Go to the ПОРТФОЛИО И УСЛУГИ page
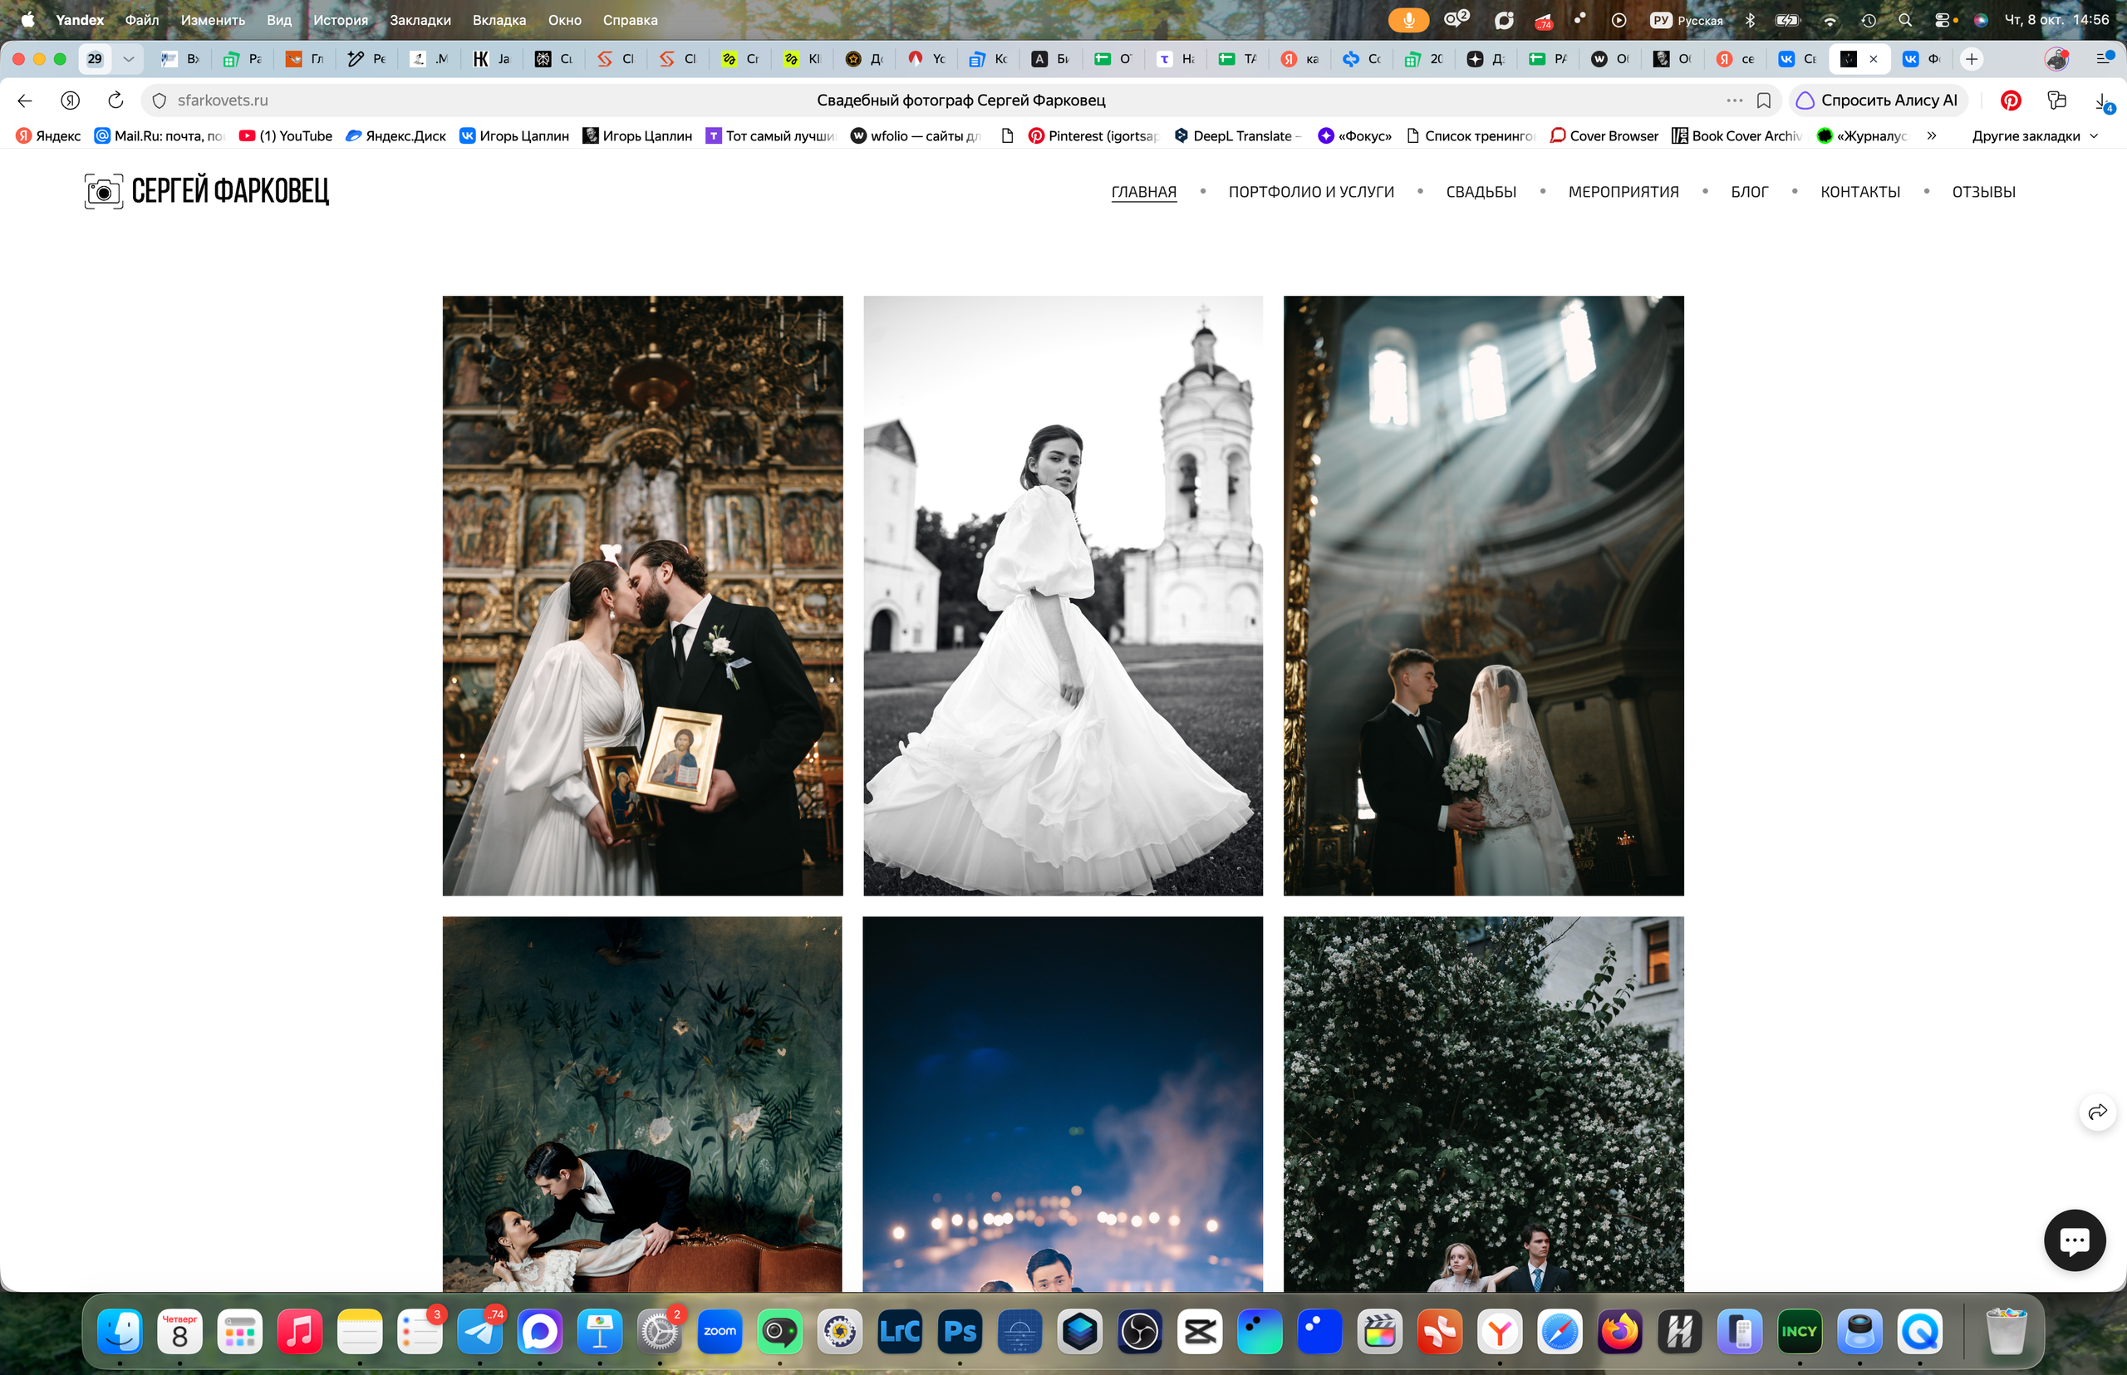Viewport: 2127px width, 1375px height. click(x=1311, y=192)
